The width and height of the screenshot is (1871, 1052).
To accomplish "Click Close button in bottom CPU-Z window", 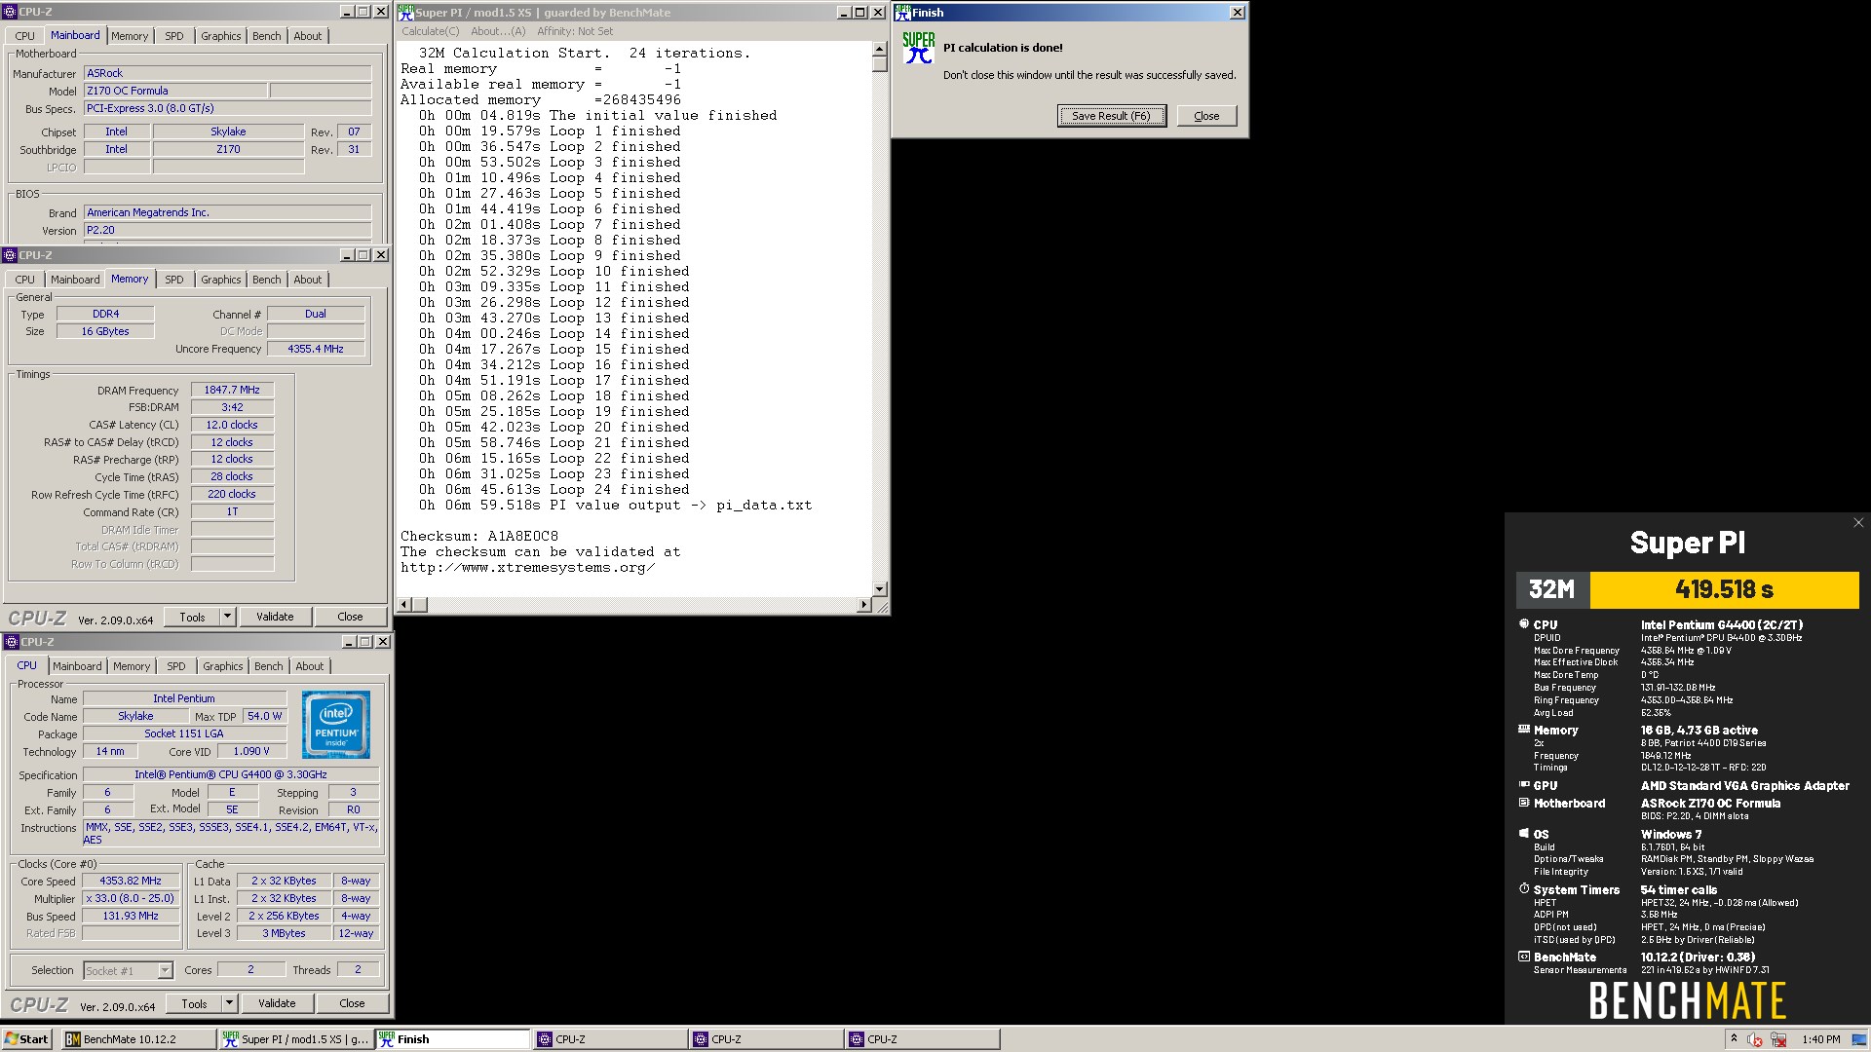I will pyautogui.click(x=352, y=1003).
